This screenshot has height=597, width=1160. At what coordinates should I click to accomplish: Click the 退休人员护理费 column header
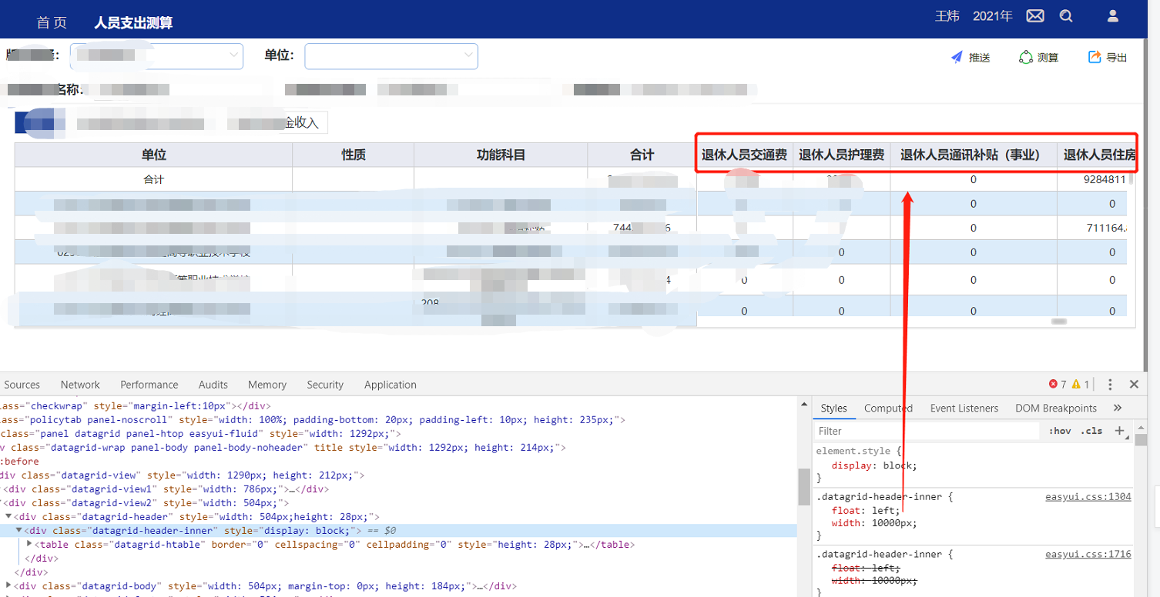841,155
